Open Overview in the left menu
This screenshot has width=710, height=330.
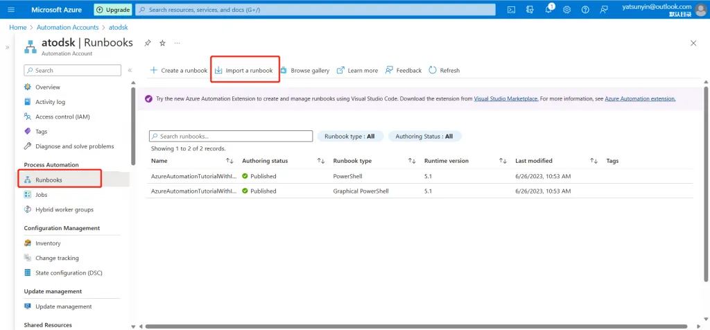48,87
